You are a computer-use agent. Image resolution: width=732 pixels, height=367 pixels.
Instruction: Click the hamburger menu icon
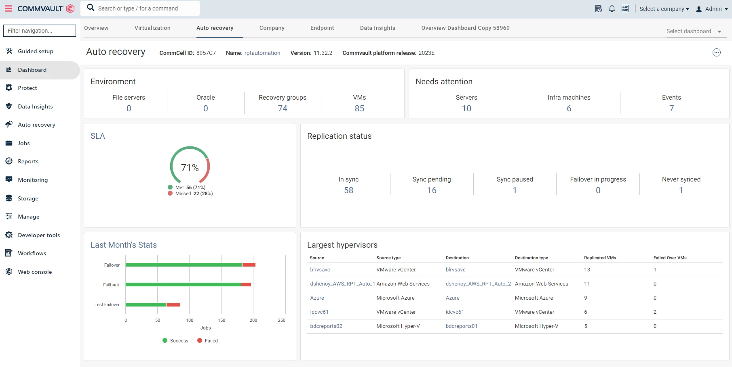pyautogui.click(x=8, y=8)
